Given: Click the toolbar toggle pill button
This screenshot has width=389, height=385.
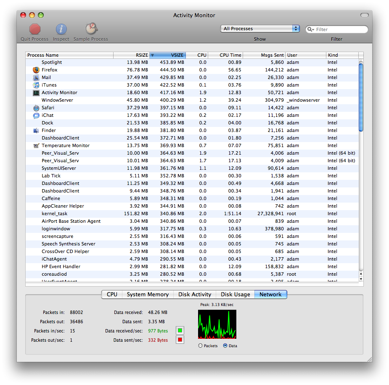Looking at the screenshot, I should [x=365, y=15].
